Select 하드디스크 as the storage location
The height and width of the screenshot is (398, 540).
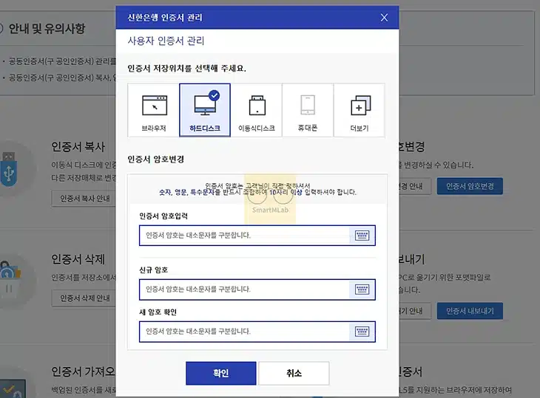[205, 110]
